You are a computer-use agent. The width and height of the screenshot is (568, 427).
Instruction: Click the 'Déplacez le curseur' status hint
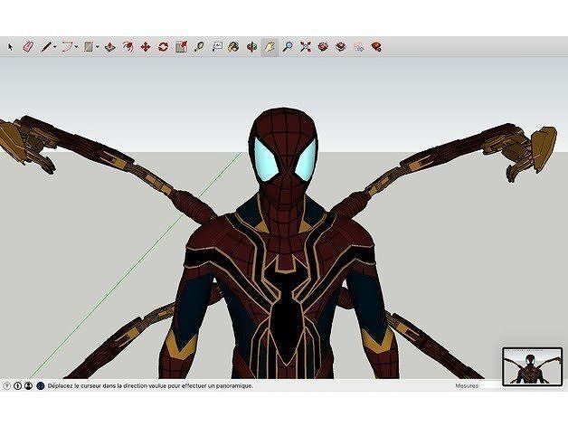click(x=150, y=386)
